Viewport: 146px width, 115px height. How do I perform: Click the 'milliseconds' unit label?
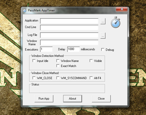coord(88,49)
